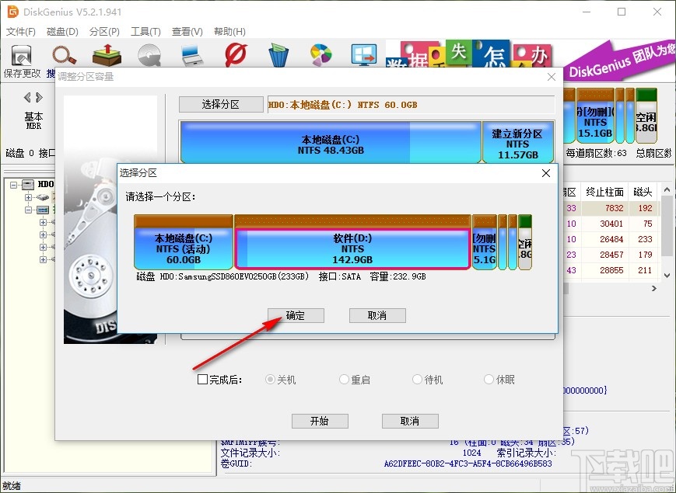Image resolution: width=676 pixels, height=493 pixels.
Task: Click the disk clone disc icon
Action: coord(148,56)
